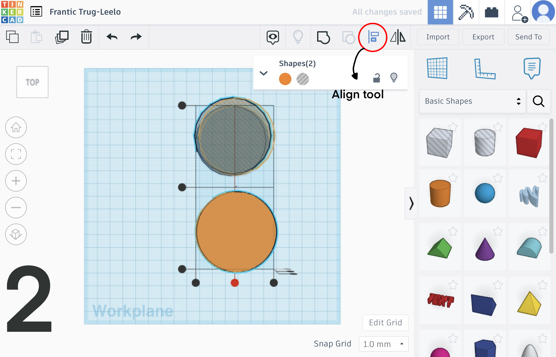Open the Snap Grid 1.0 mm dropdown
Image resolution: width=556 pixels, height=357 pixels.
point(383,344)
